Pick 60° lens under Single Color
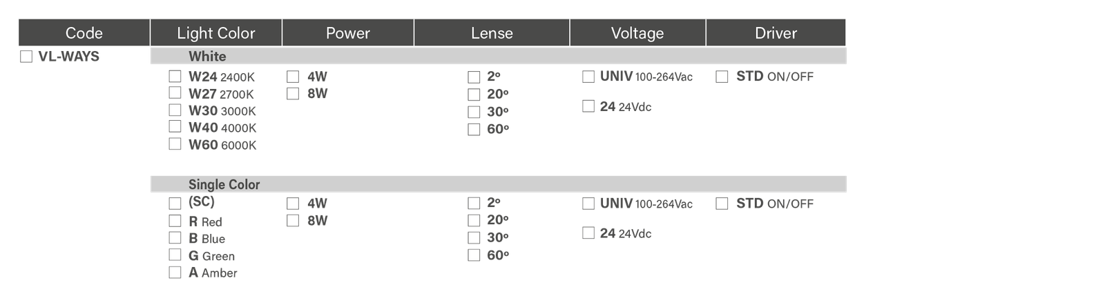 (x=474, y=255)
